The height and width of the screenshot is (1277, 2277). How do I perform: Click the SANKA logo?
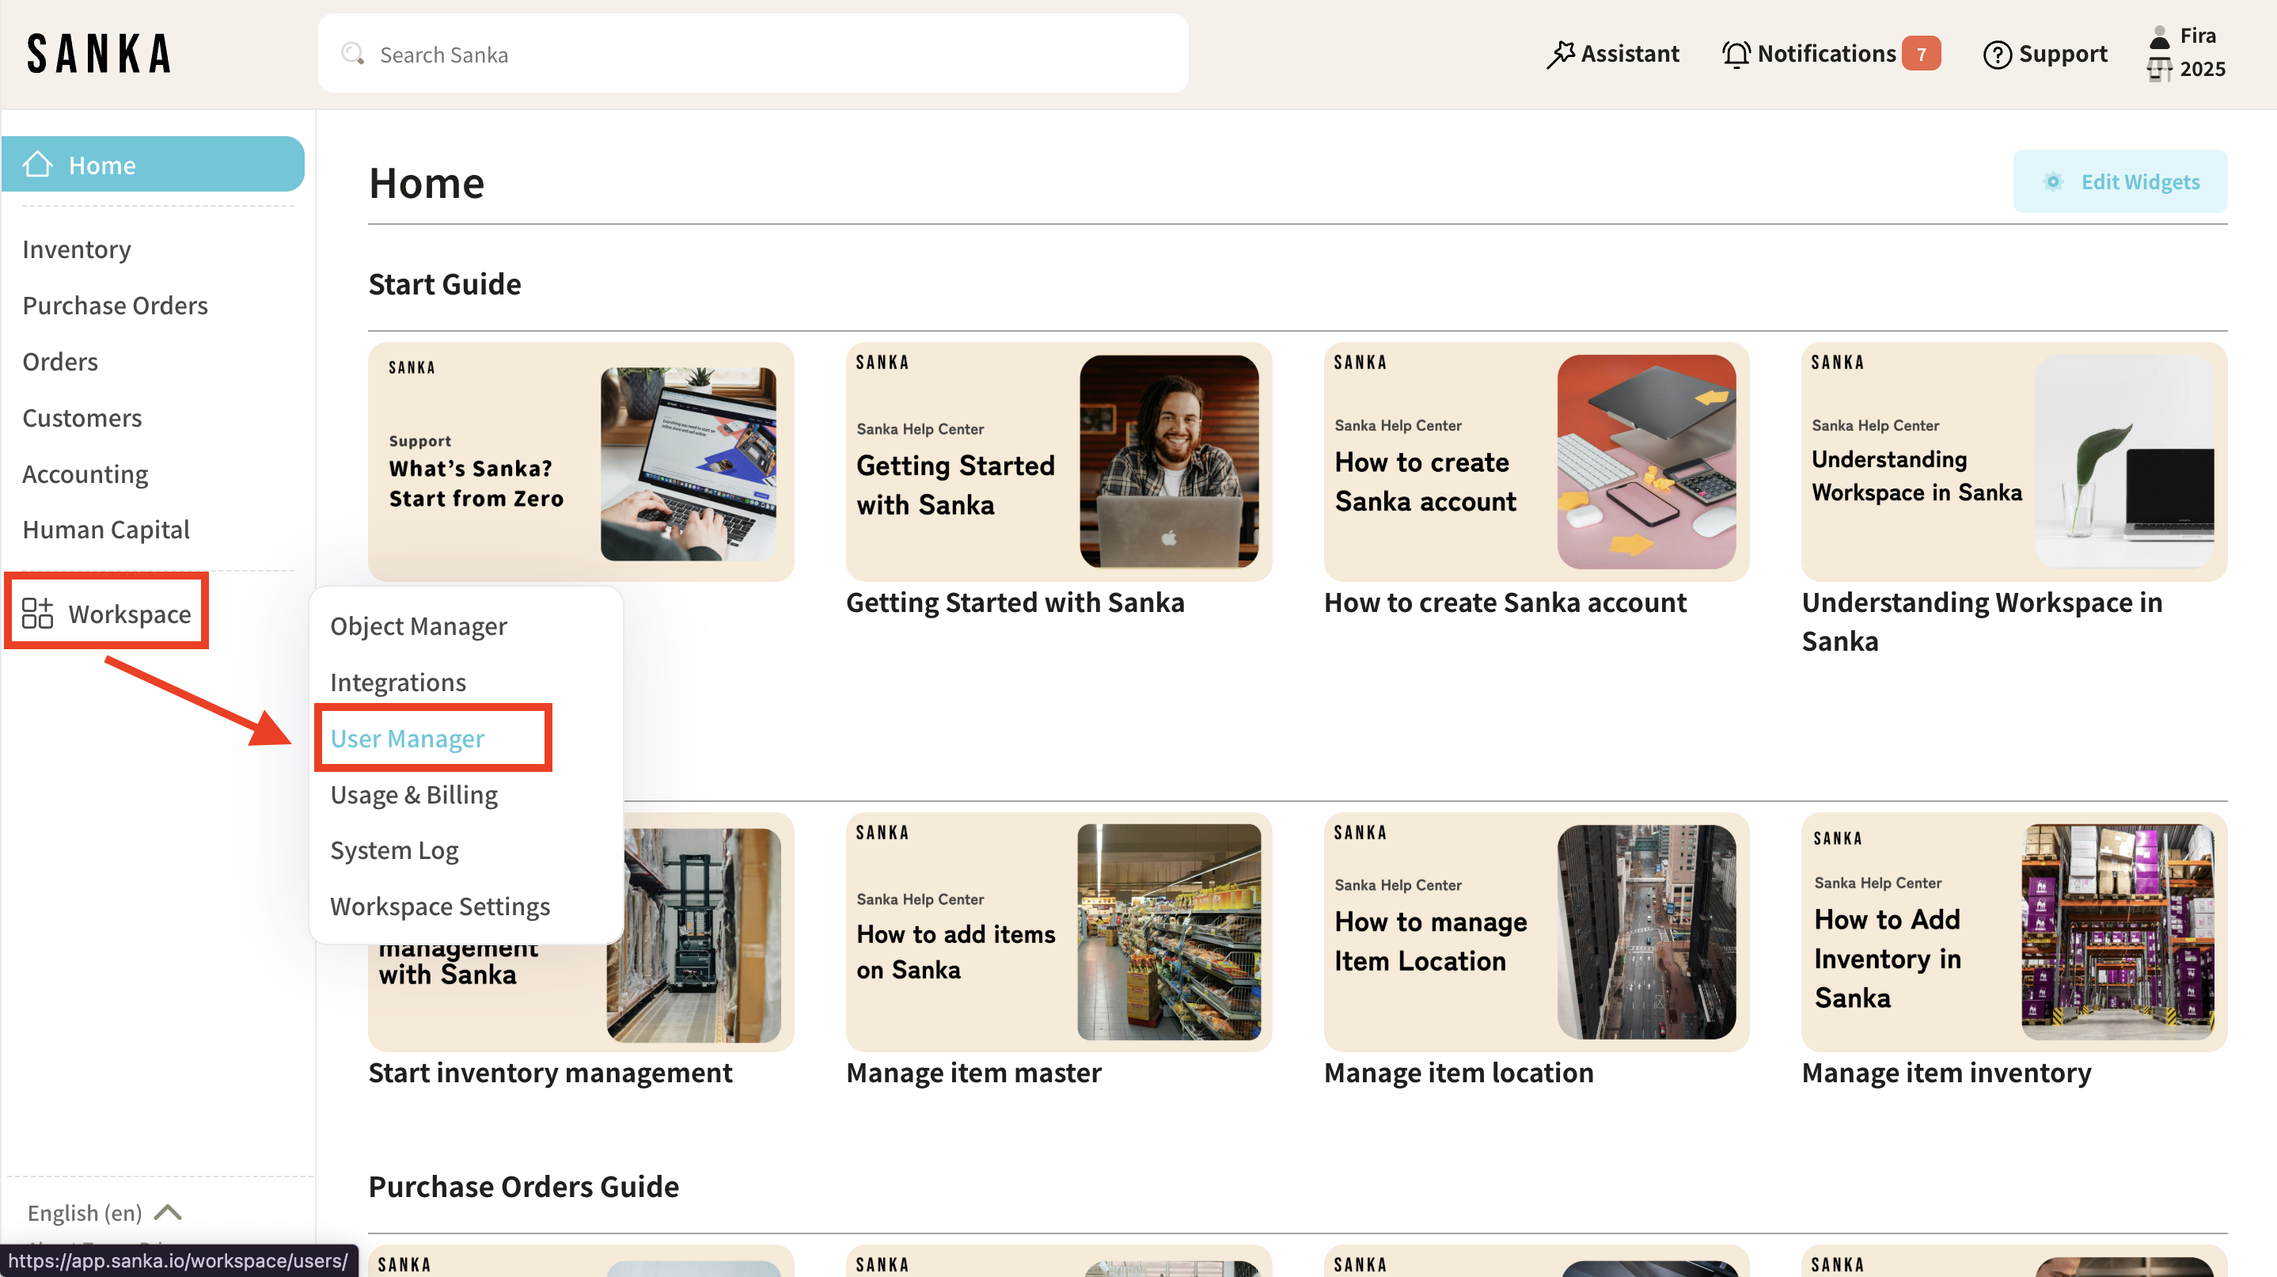[x=99, y=54]
